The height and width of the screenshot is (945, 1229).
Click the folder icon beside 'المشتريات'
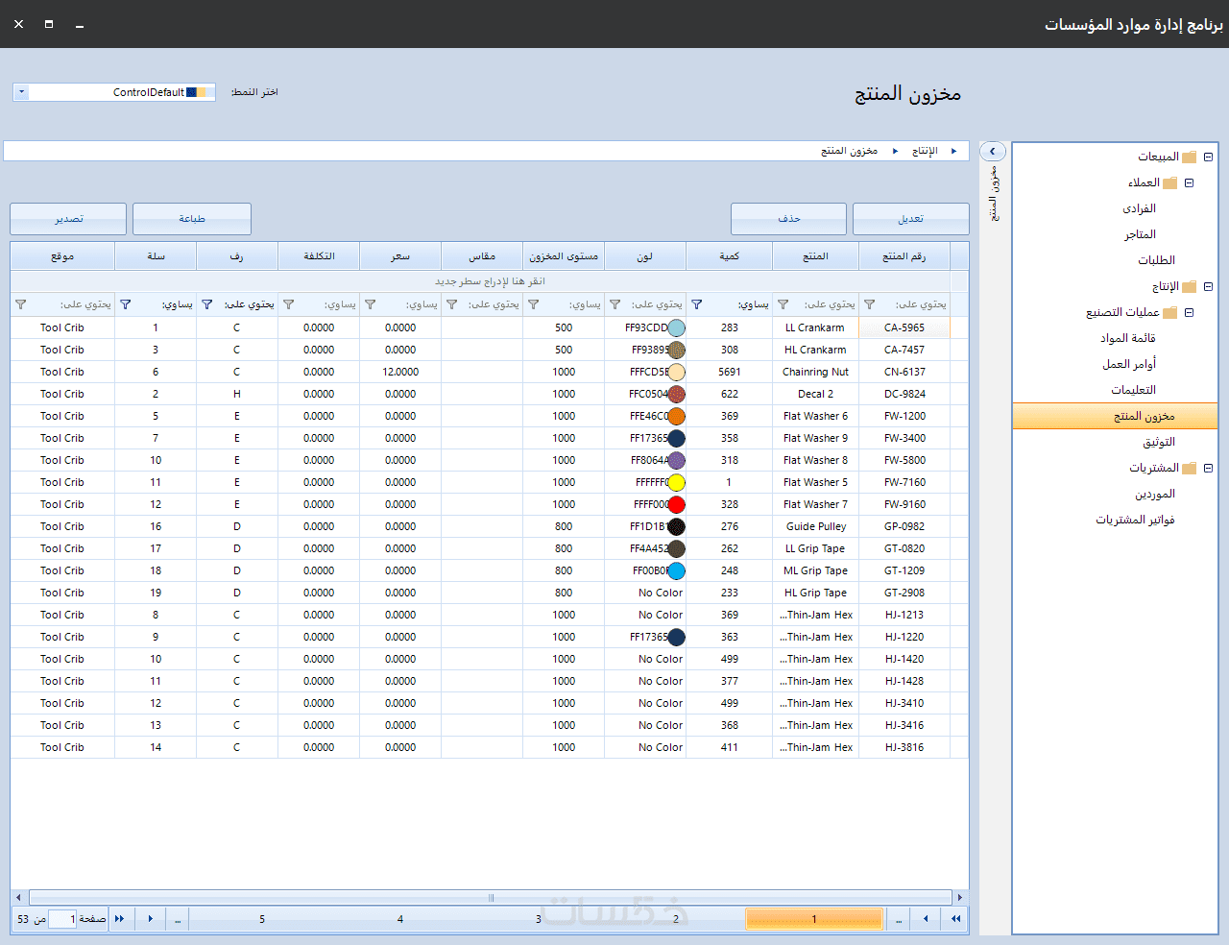click(1190, 468)
